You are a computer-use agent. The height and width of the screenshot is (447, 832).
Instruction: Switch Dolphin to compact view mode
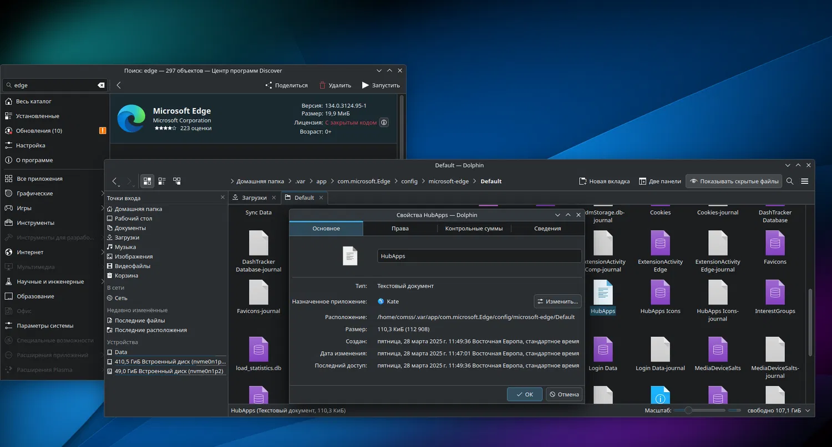pyautogui.click(x=162, y=181)
